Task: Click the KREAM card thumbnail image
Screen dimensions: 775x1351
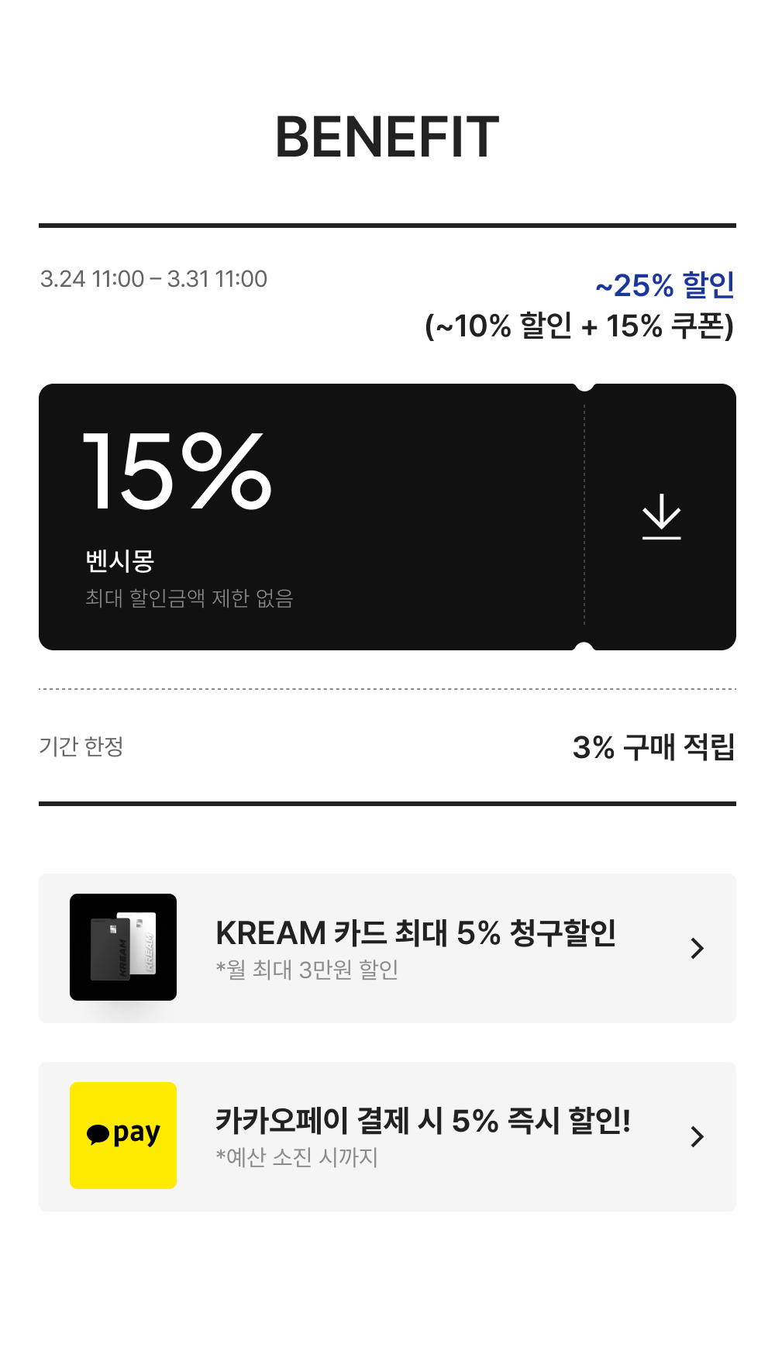Action: 123,947
